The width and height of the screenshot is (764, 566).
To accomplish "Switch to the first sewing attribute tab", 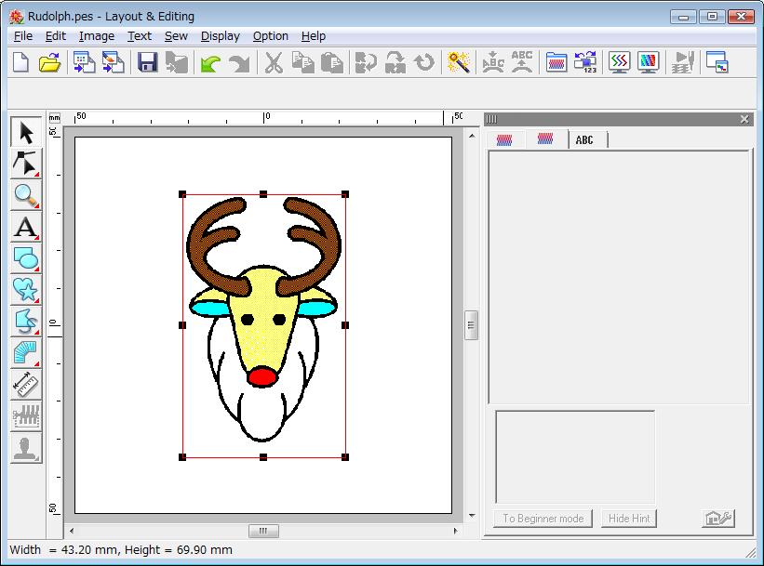I will coord(504,140).
